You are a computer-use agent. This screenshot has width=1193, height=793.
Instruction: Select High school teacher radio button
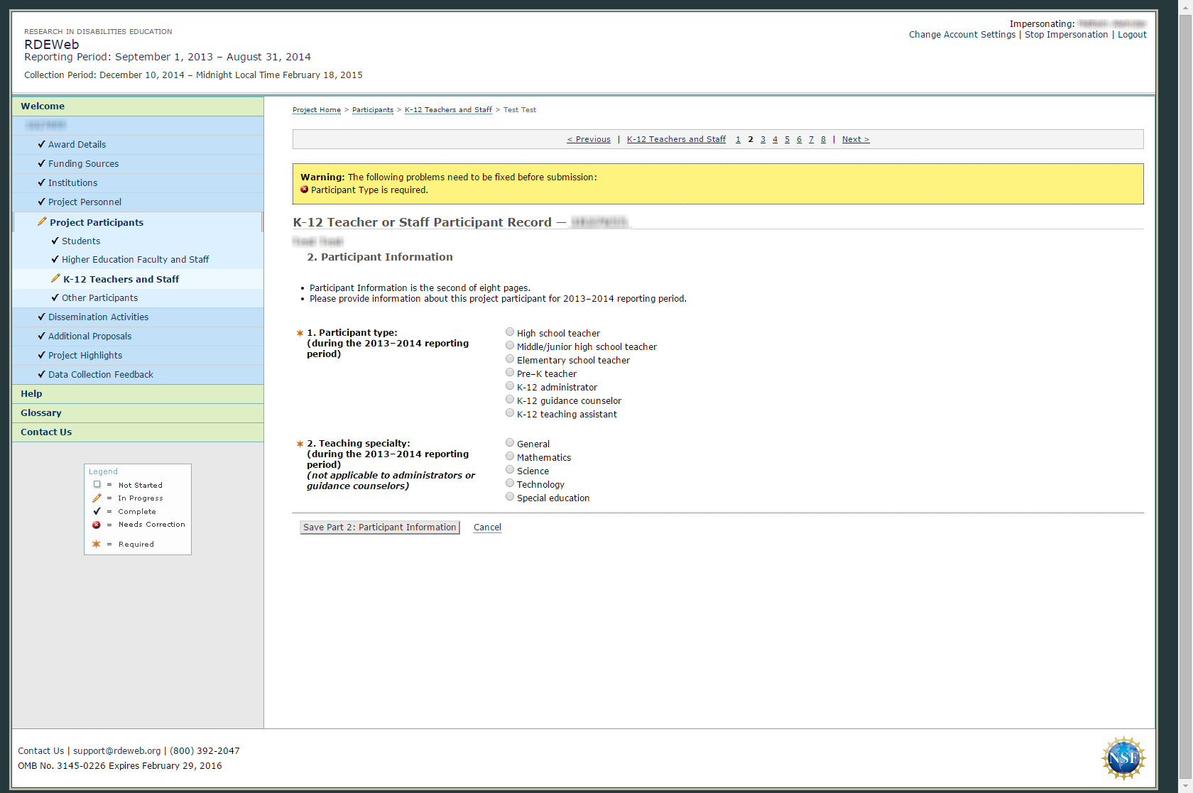[x=510, y=332]
